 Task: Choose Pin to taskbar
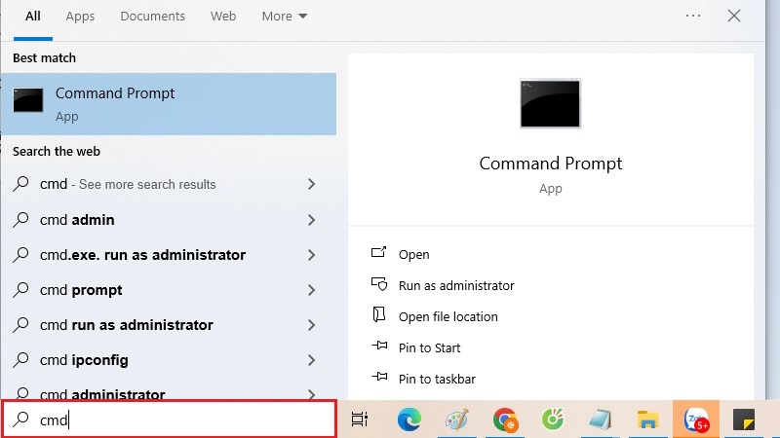pyautogui.click(x=437, y=379)
